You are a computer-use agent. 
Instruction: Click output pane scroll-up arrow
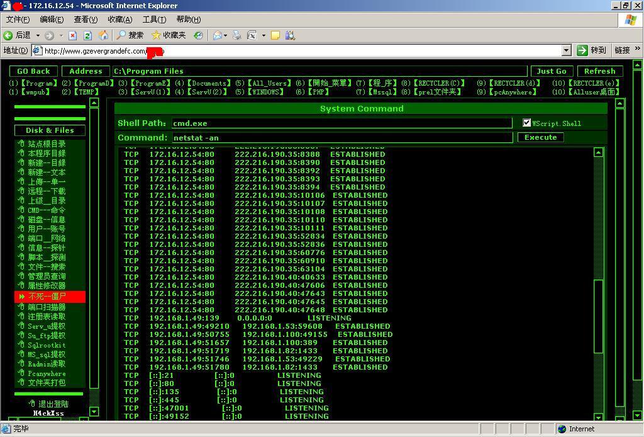(x=599, y=152)
